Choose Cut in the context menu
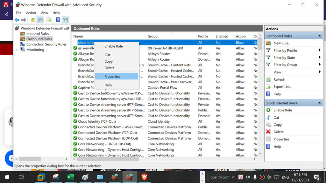 point(117,55)
